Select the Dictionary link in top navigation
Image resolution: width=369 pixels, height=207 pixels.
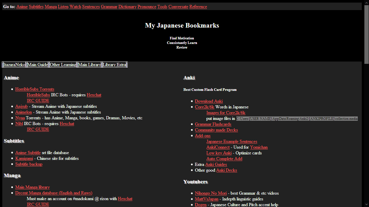tap(127, 7)
